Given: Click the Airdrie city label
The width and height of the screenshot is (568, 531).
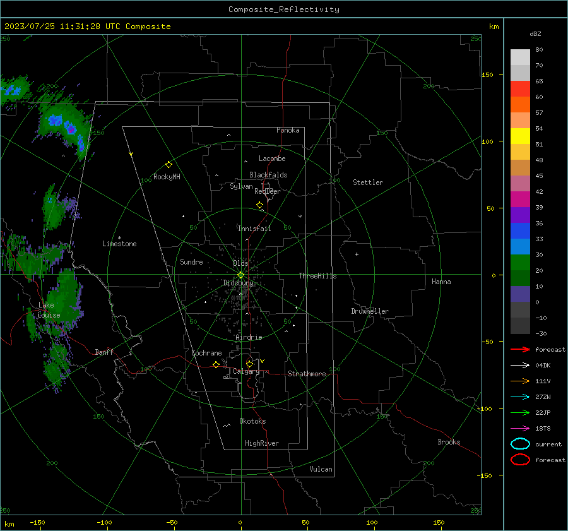Looking at the screenshot, I should 249,337.
